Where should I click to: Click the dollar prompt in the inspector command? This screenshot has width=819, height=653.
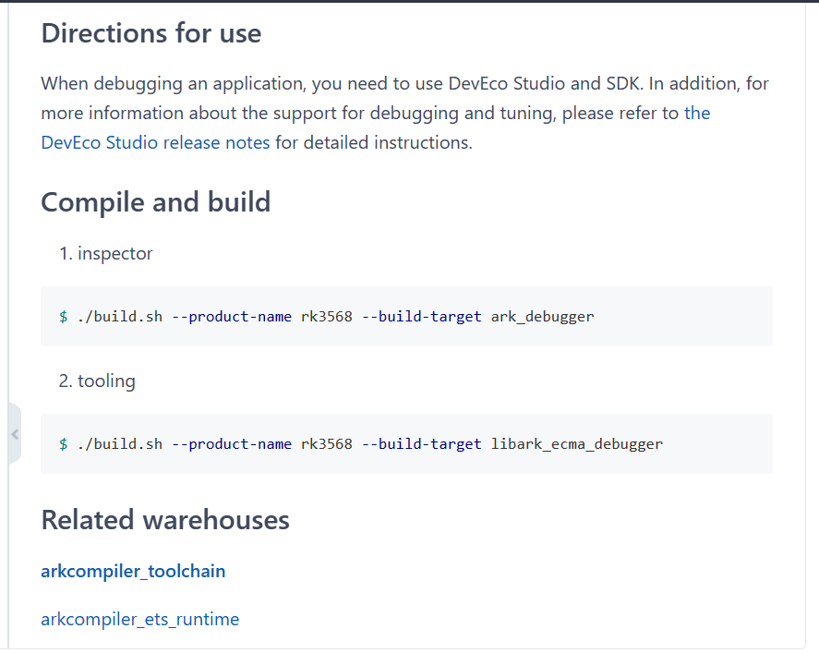pyautogui.click(x=63, y=317)
